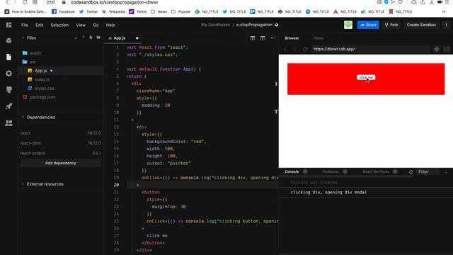Viewport: 453px width, 255px height.
Task: Go back in the preview browser
Action: click(285, 49)
